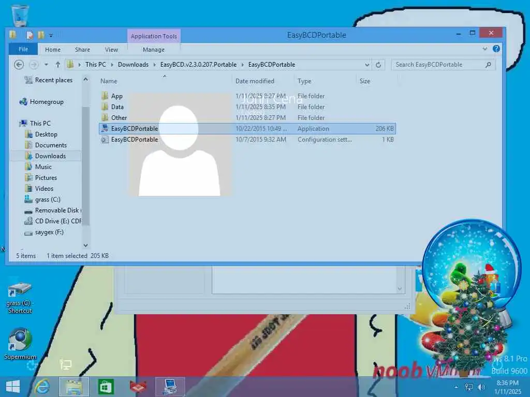Open grass (C) Shortcut desktop icon

pyautogui.click(x=20, y=298)
